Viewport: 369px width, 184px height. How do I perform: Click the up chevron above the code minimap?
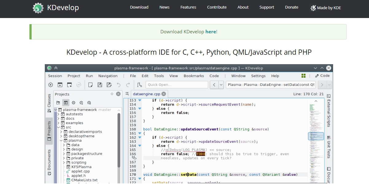[x=316, y=101]
